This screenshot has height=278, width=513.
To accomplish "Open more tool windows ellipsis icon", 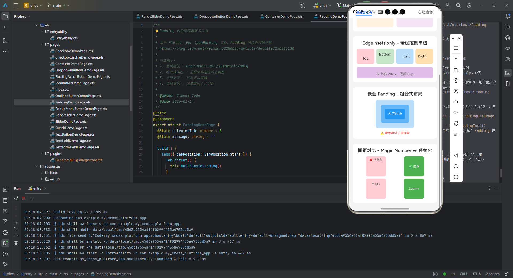I will (5, 51).
